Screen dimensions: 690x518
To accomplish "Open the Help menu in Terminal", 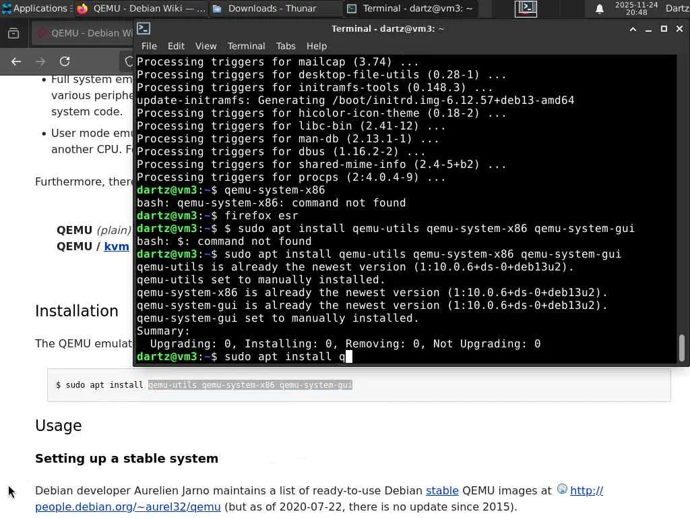I will coord(317,46).
